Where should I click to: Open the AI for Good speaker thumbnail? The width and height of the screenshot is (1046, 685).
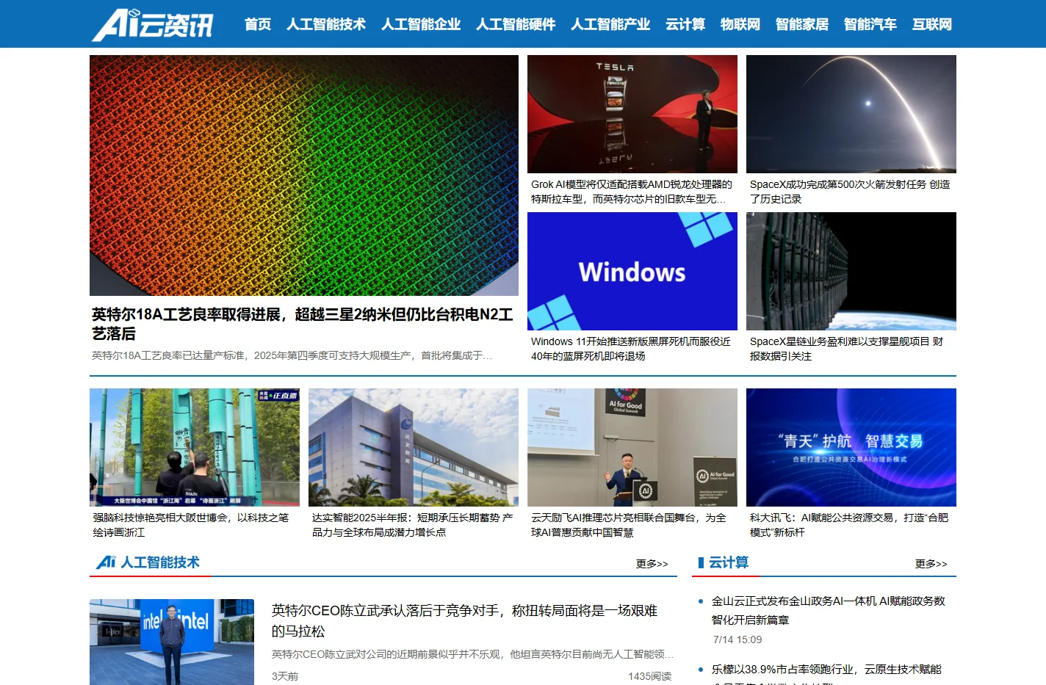click(632, 447)
